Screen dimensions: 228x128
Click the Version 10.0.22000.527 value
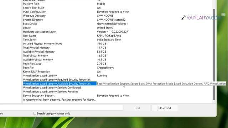point(113,32)
